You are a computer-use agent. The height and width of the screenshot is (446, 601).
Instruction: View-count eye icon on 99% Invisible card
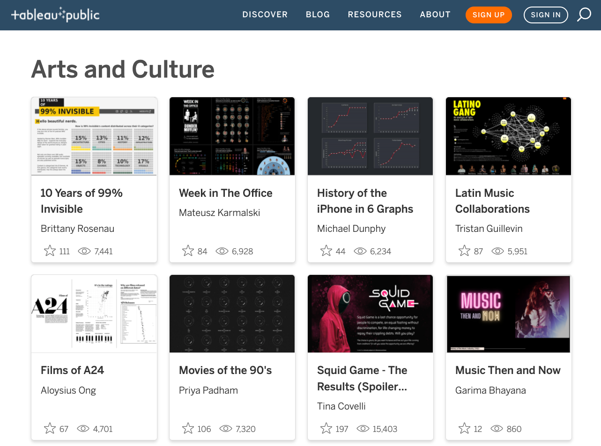[x=84, y=251]
